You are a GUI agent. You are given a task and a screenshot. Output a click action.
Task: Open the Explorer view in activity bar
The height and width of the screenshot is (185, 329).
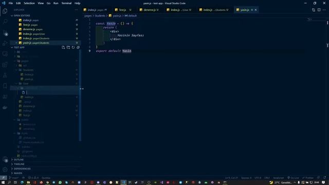coord(5,11)
